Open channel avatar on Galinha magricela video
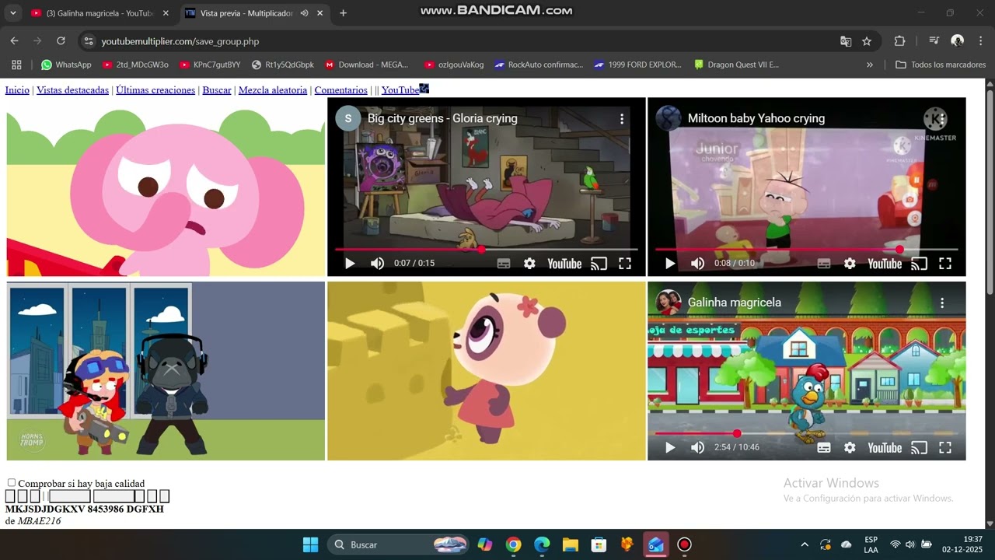Image resolution: width=995 pixels, height=560 pixels. pos(669,303)
